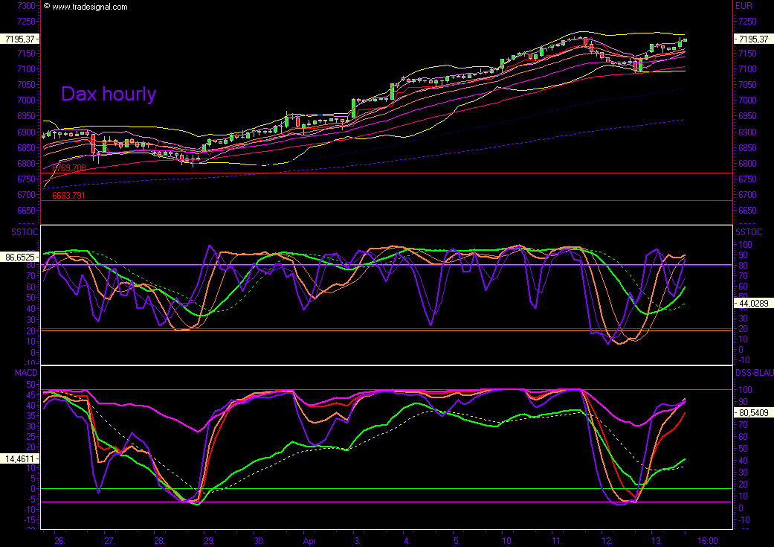Click the "11." date label on time axis
This screenshot has width=774, height=547.
tap(558, 541)
